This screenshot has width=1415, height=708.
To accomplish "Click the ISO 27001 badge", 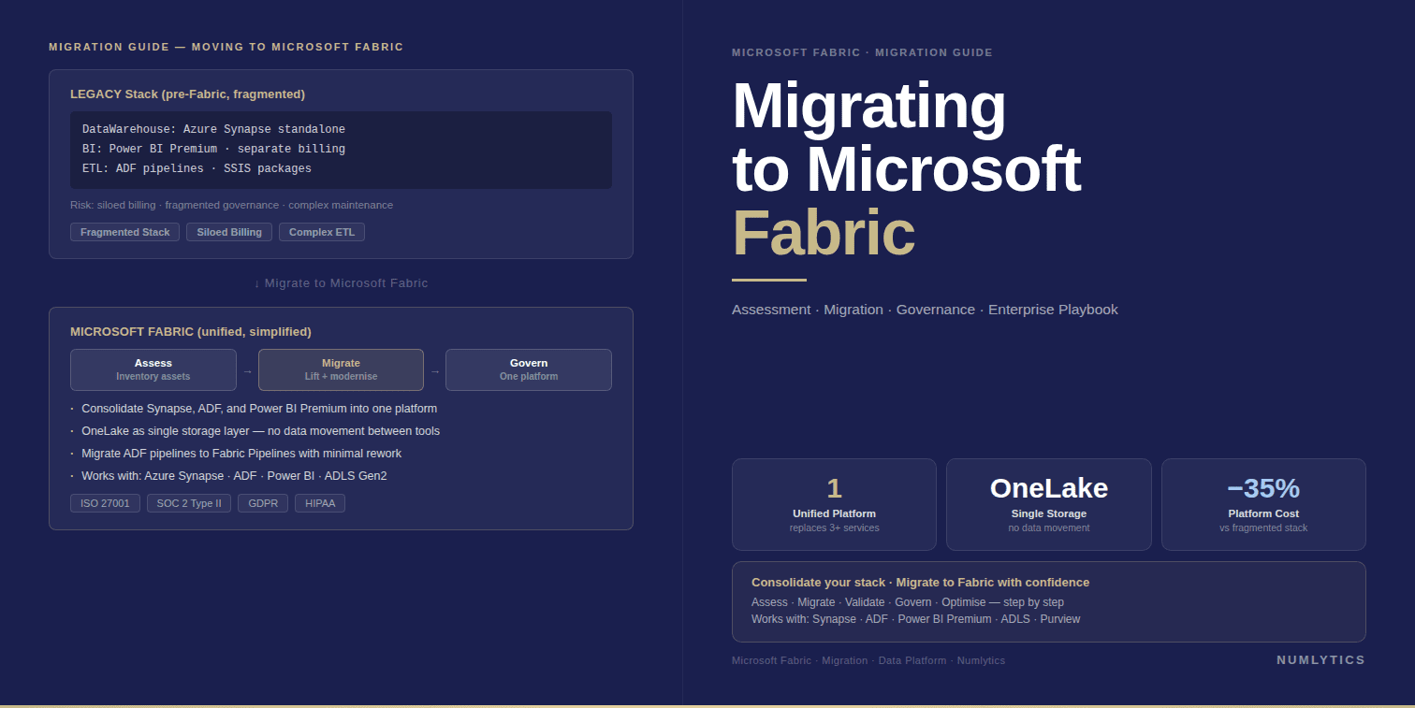I will [105, 503].
